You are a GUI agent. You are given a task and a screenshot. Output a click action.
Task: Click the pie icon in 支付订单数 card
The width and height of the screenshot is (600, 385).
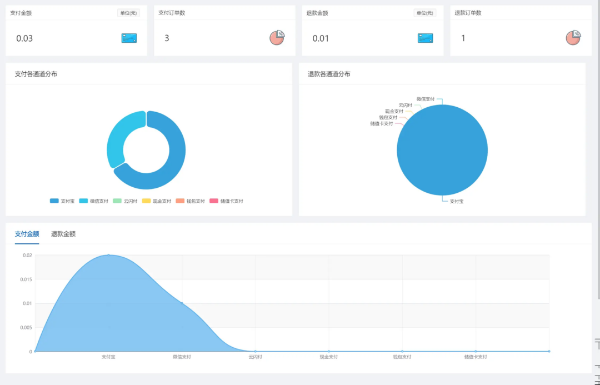coord(277,37)
